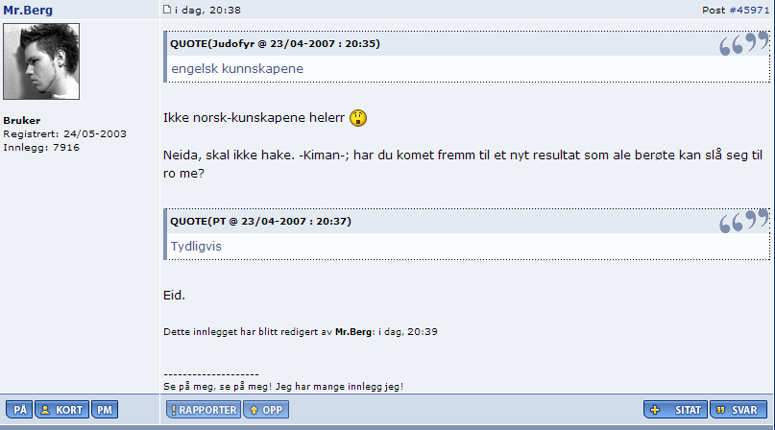Screen dimensions: 775x430
Task: Click quoted text 'Tydligvis'
Action: coord(196,246)
